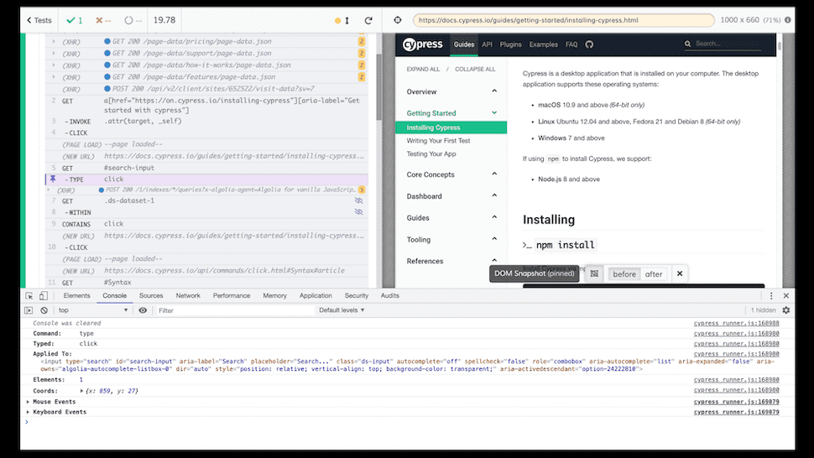Expand the Overview sidebar section
Image resolution: width=814 pixels, height=458 pixels.
(451, 91)
